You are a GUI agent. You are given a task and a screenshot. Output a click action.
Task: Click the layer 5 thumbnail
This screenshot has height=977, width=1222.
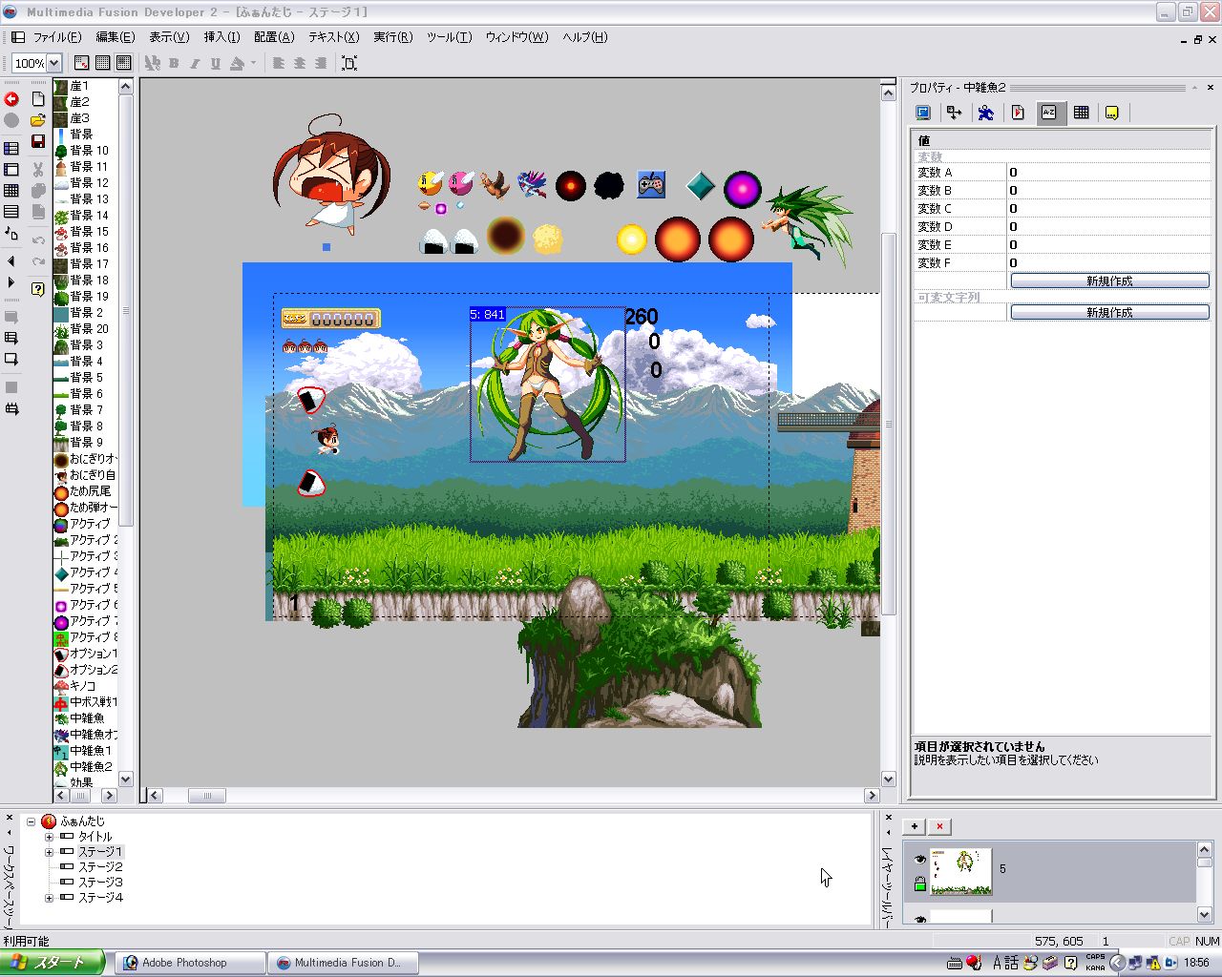tap(961, 871)
